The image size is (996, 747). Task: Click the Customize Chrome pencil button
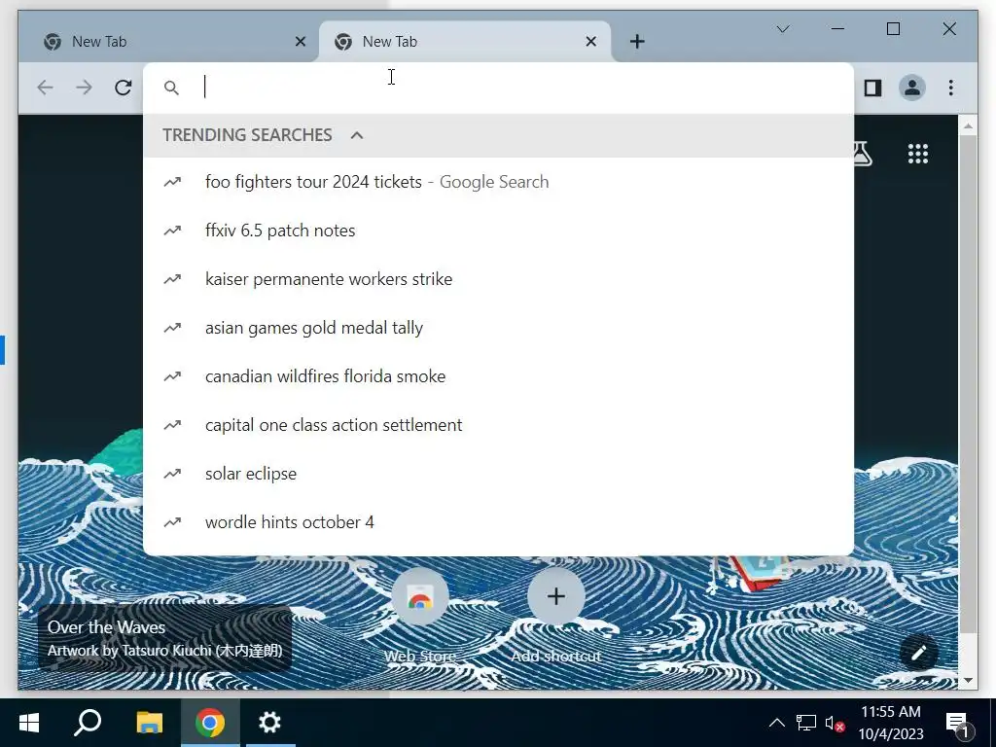click(x=918, y=653)
